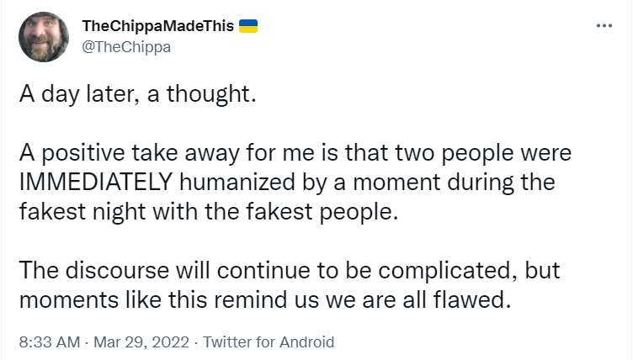Click the phrase "A positive take away"

99,153
